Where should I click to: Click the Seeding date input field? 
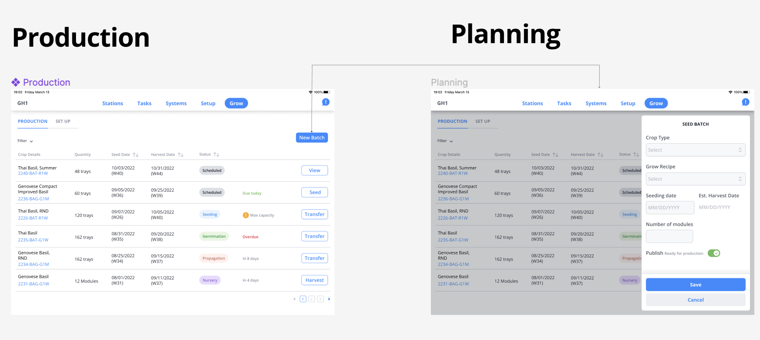coord(669,208)
